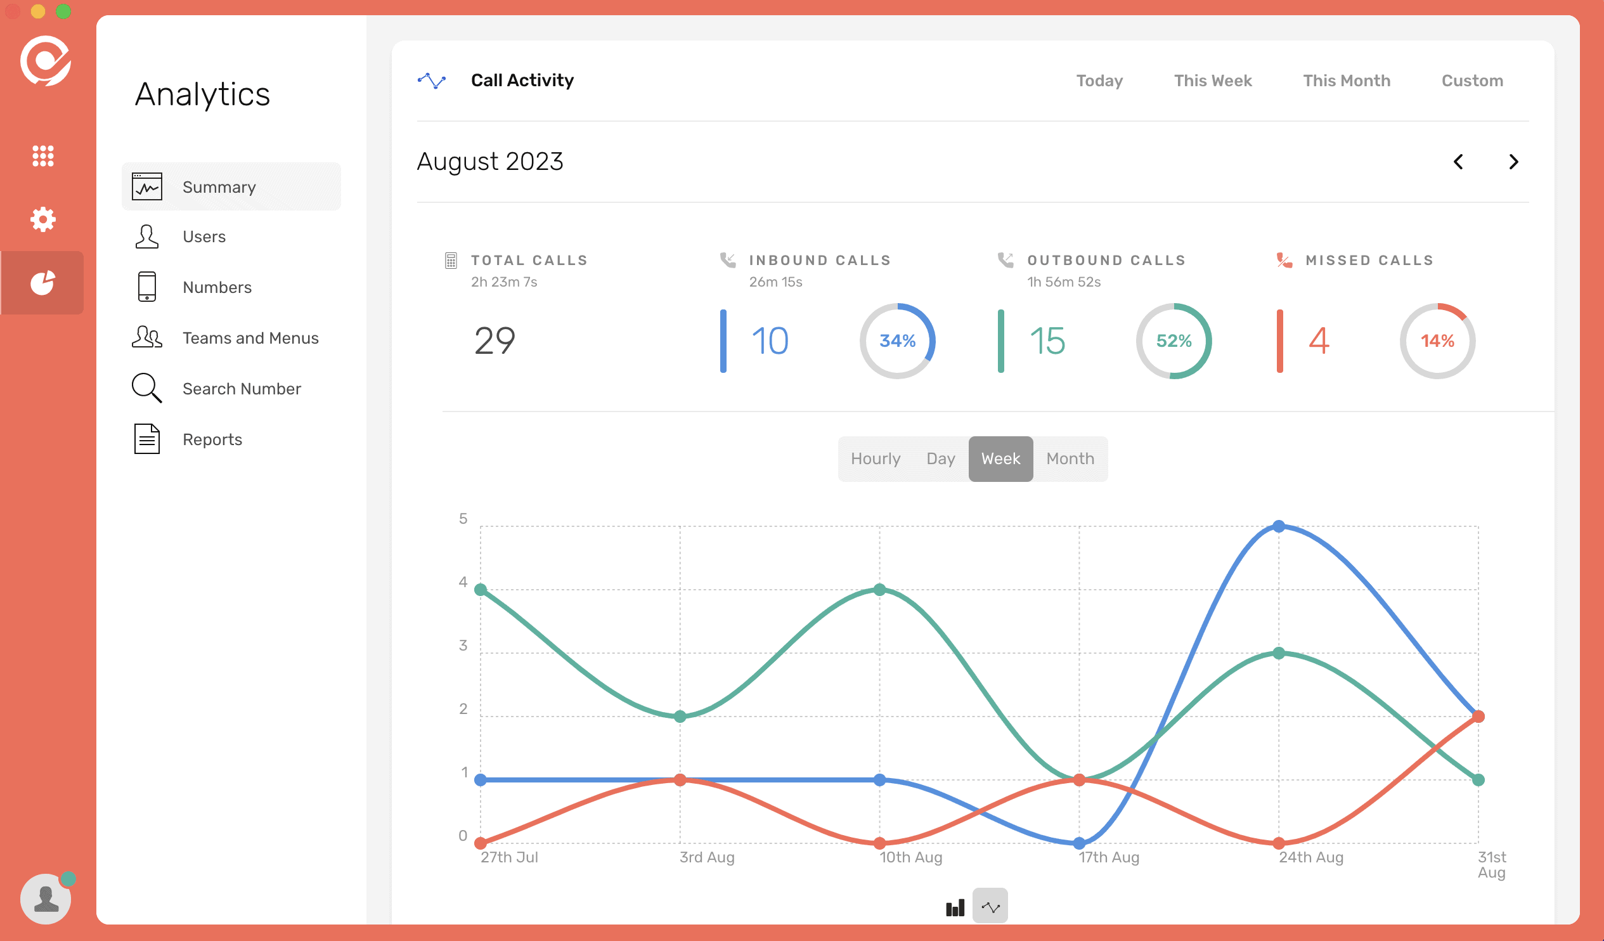Switch to line chart view

tap(990, 907)
